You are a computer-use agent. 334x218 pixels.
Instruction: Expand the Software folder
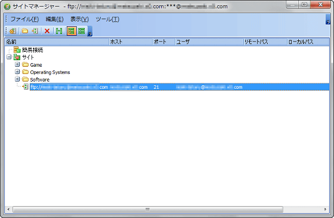click(17, 79)
